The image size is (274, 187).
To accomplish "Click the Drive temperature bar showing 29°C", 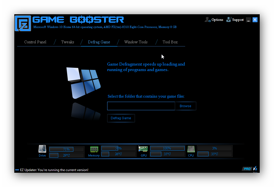I will [67, 155].
